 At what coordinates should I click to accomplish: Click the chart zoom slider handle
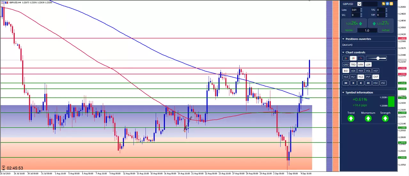[378, 58]
